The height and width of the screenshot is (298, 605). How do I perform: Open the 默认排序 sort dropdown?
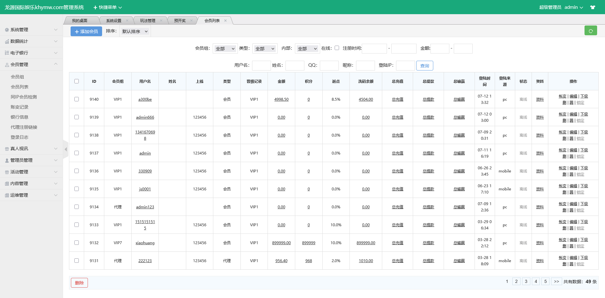coord(135,31)
